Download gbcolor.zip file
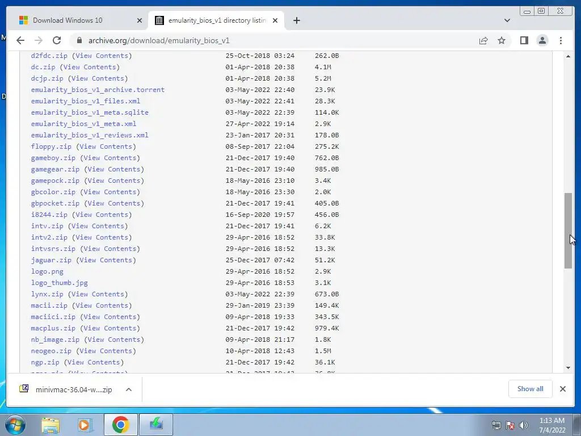Viewport: 581px width, 436px height. click(x=53, y=192)
